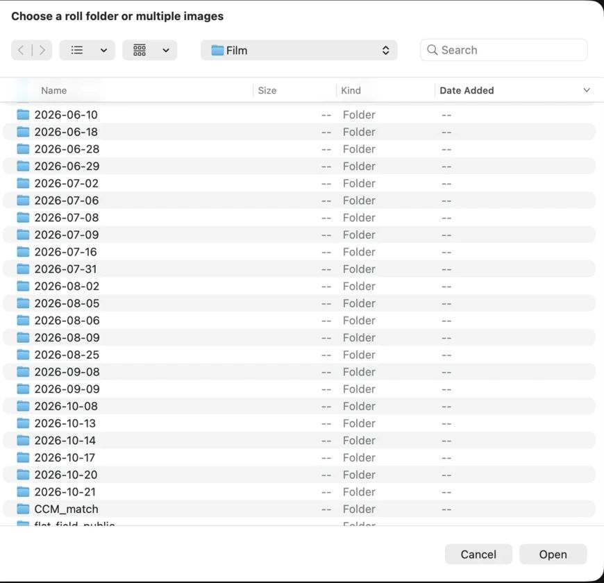
Task: Select the folder icon for 2026-06-18
Action: click(23, 132)
